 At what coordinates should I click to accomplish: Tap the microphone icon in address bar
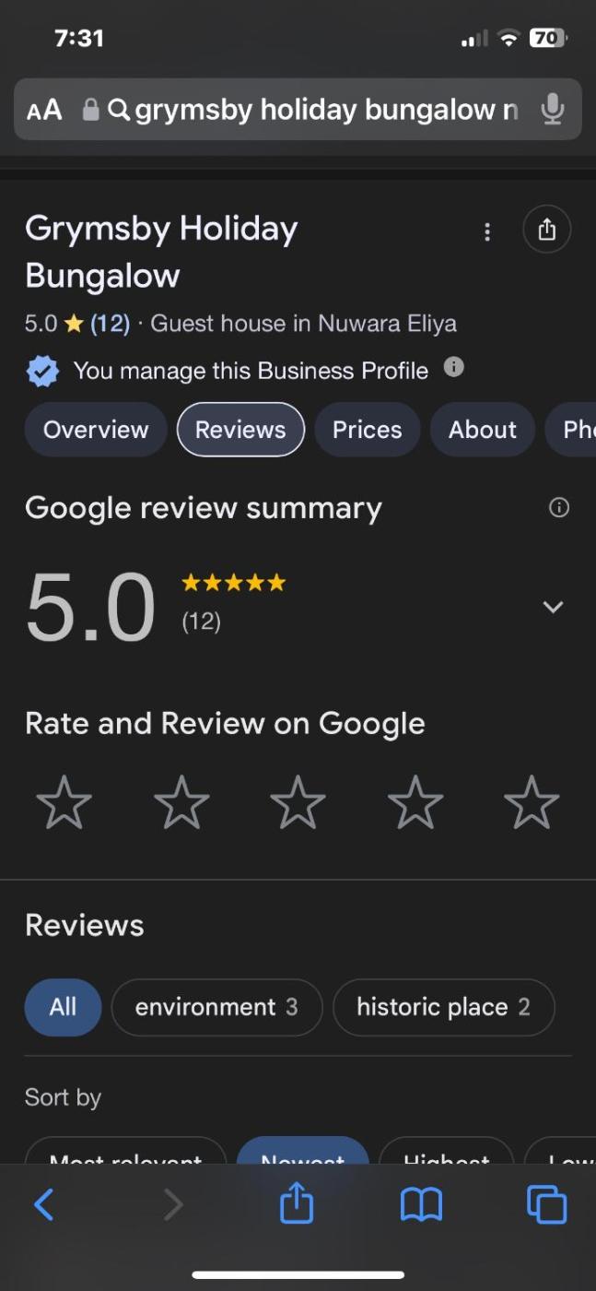[x=552, y=110]
